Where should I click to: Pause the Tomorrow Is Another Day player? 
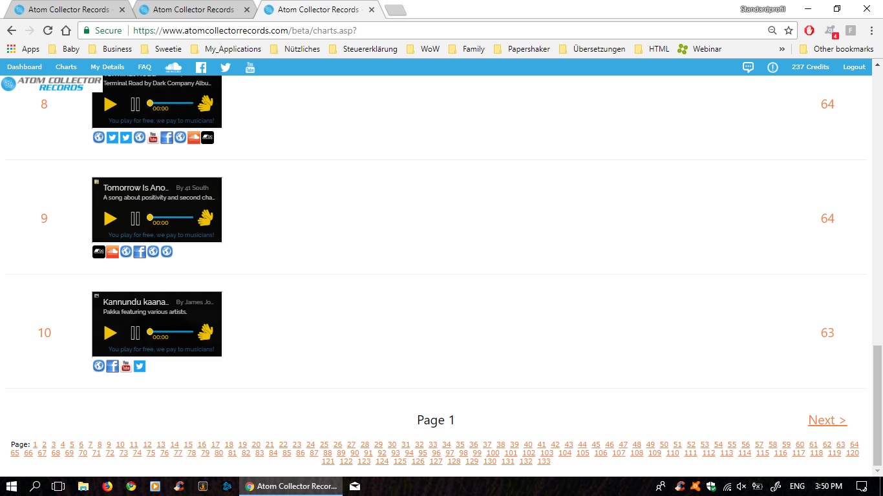pyautogui.click(x=135, y=218)
